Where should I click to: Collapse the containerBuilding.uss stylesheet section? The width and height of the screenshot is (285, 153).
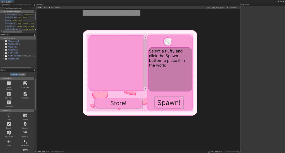click(x=1, y=11)
